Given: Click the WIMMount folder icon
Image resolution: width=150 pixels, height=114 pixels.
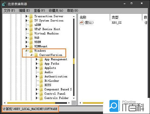Looking at the screenshot, I should coord(31,46).
